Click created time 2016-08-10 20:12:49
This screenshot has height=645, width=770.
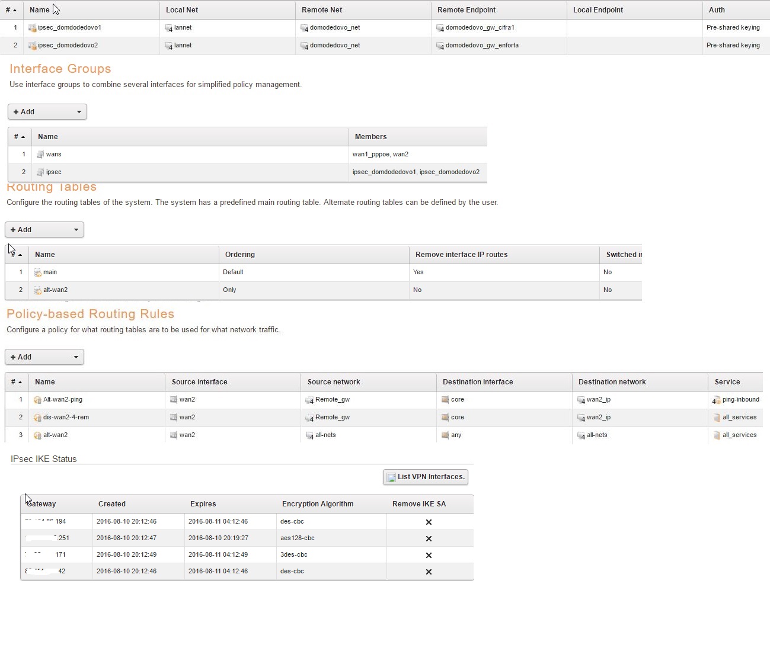point(127,555)
